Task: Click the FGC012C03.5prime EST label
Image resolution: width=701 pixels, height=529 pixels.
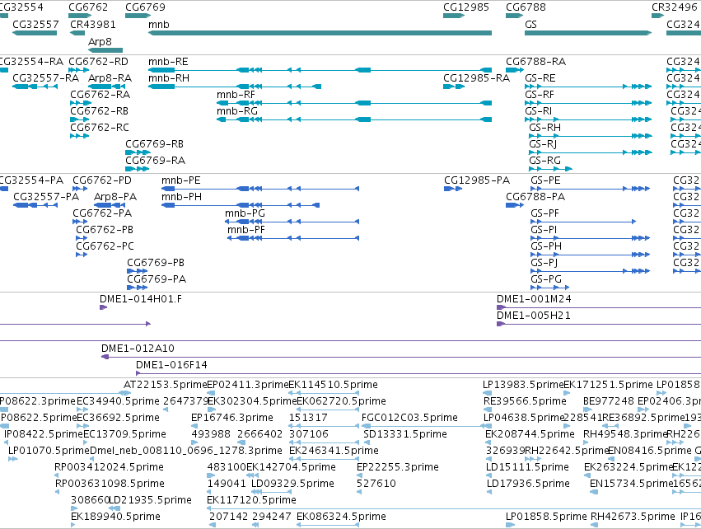Action: pos(409,418)
